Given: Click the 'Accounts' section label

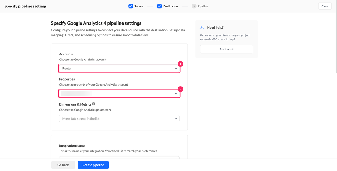Looking at the screenshot, I should pos(66,54).
